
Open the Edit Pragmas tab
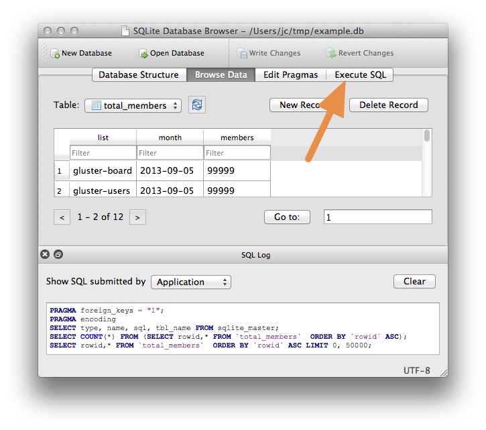290,74
